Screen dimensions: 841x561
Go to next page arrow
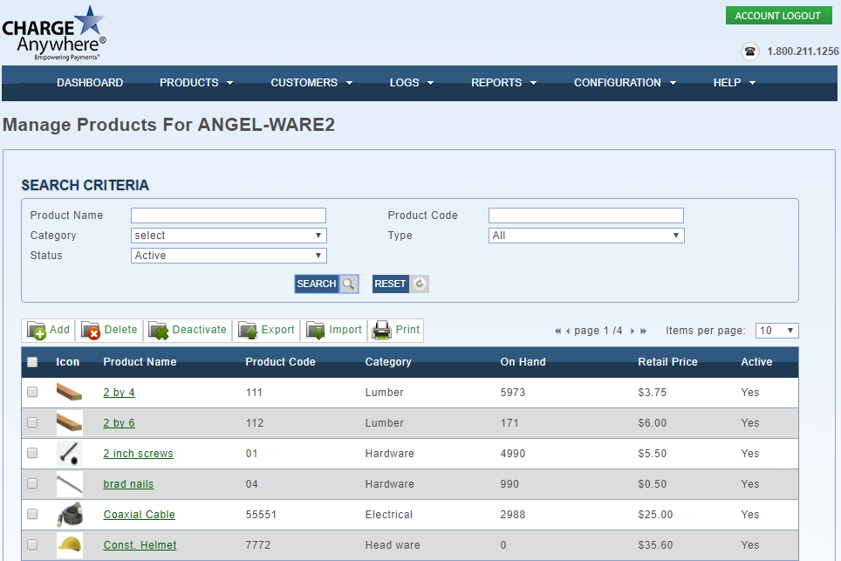[632, 332]
